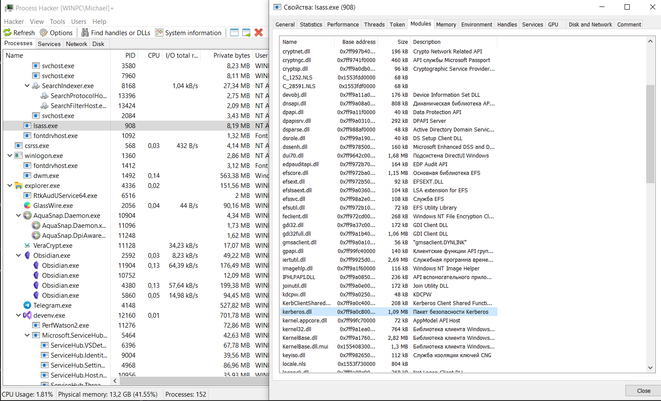Collapse the winlogon.exe tree node
The width and height of the screenshot is (661, 401).
[x=10, y=155]
